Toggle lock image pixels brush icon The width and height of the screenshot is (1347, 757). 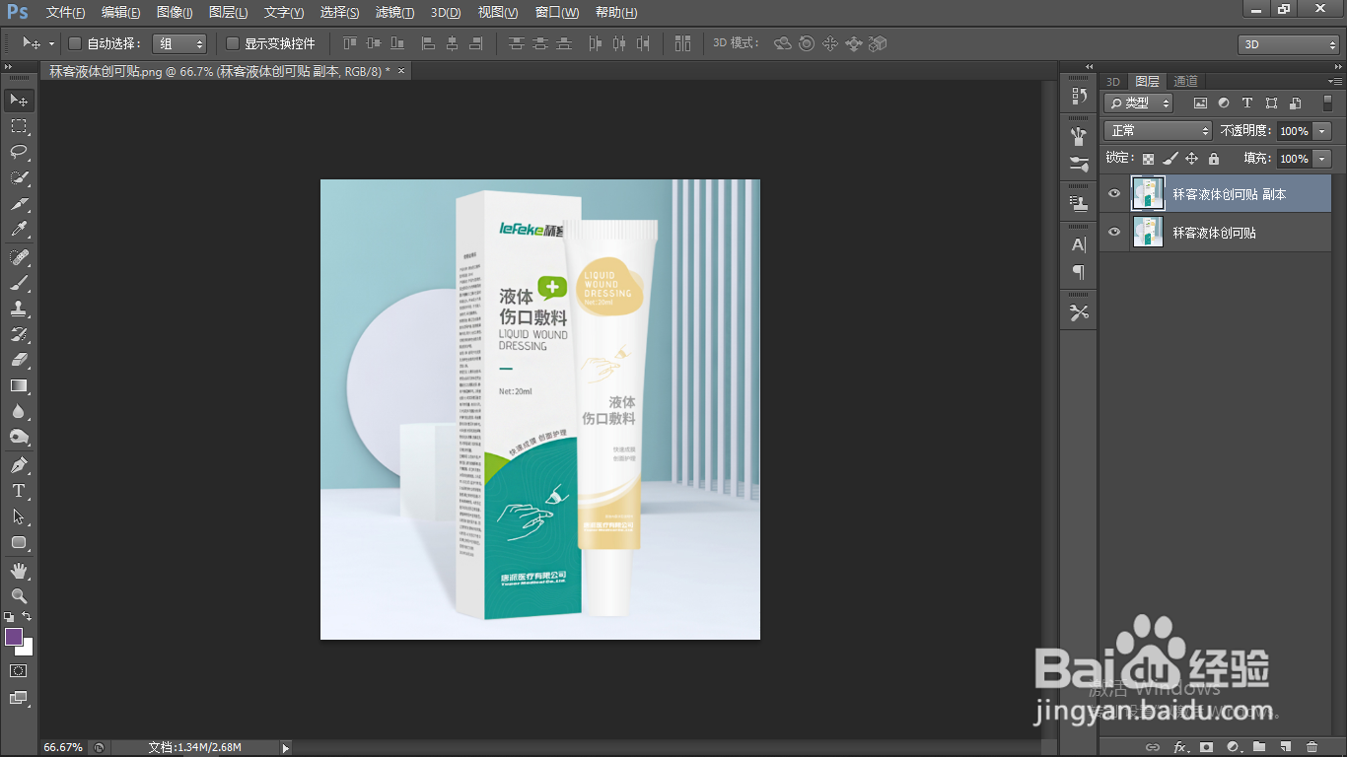[1170, 158]
